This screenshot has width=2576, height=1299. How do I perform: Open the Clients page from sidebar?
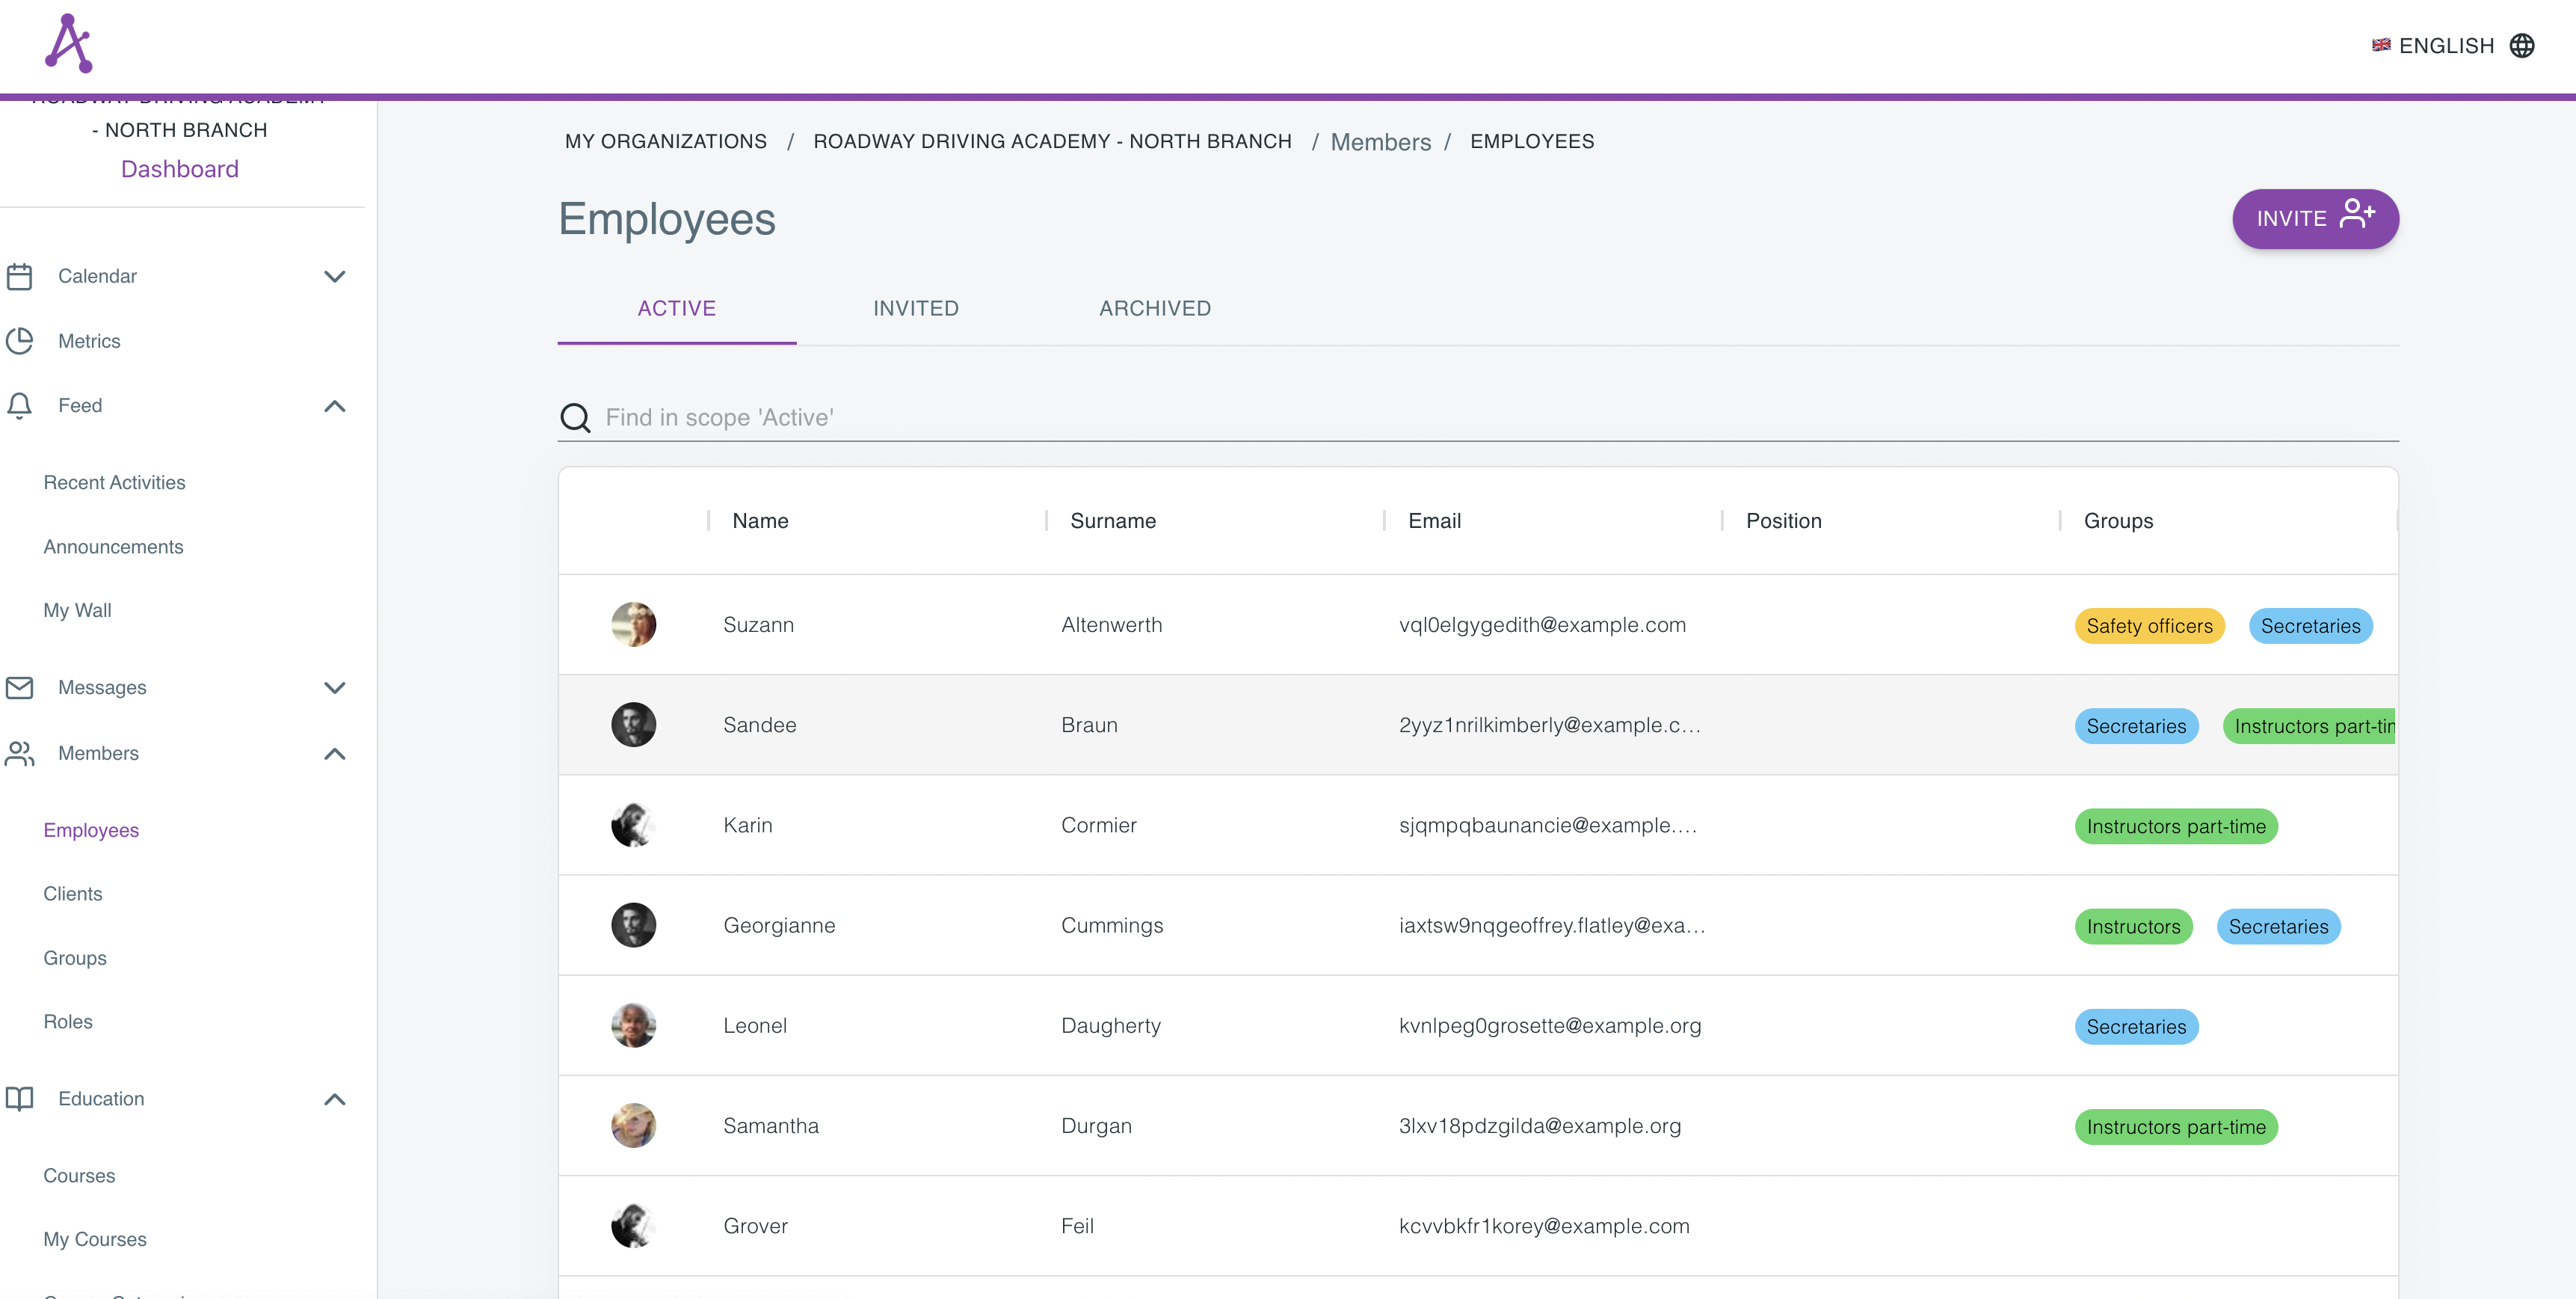click(73, 893)
